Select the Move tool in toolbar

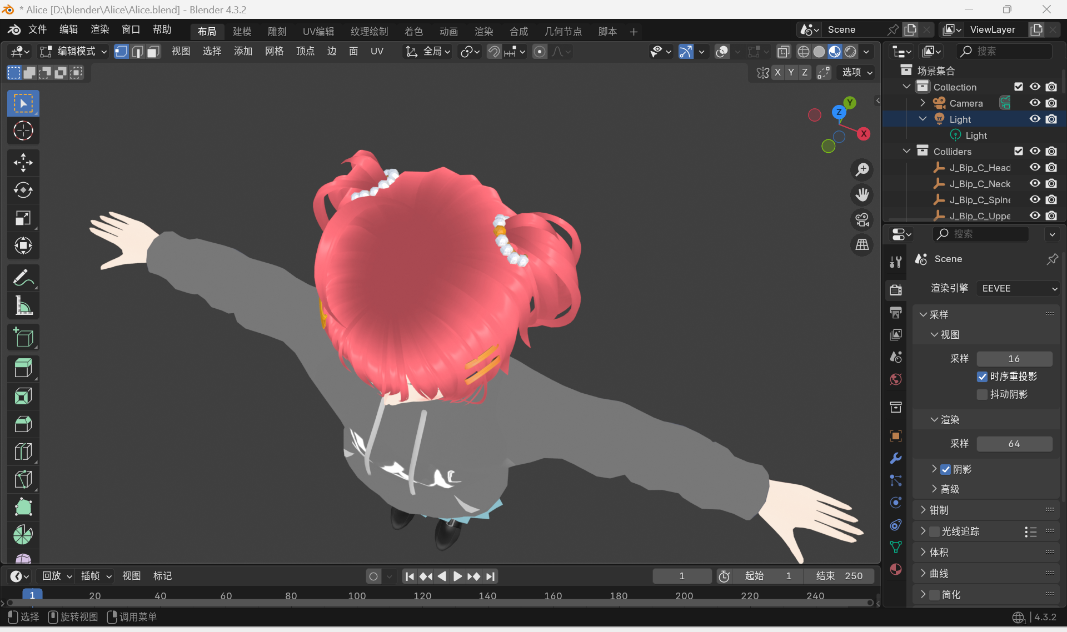click(23, 163)
